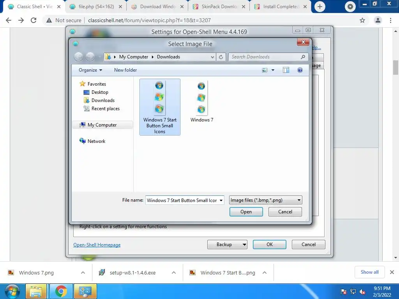Viewport: 399px width, 299px height.
Task: Close the downloads bar
Action: pyautogui.click(x=392, y=272)
